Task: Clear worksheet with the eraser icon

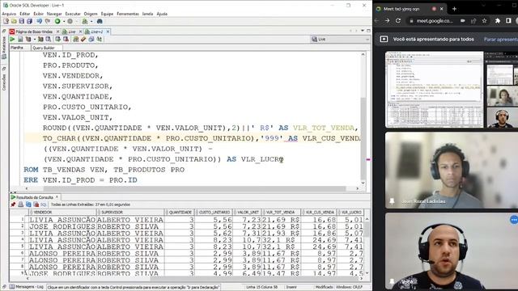Action: [83, 40]
